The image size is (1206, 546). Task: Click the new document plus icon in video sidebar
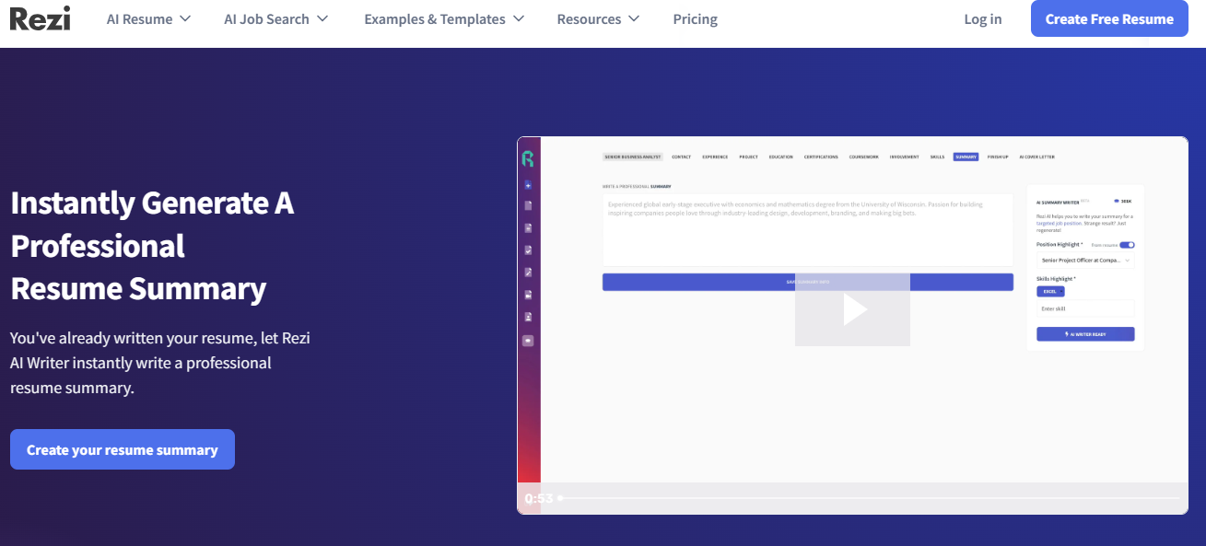click(x=528, y=186)
